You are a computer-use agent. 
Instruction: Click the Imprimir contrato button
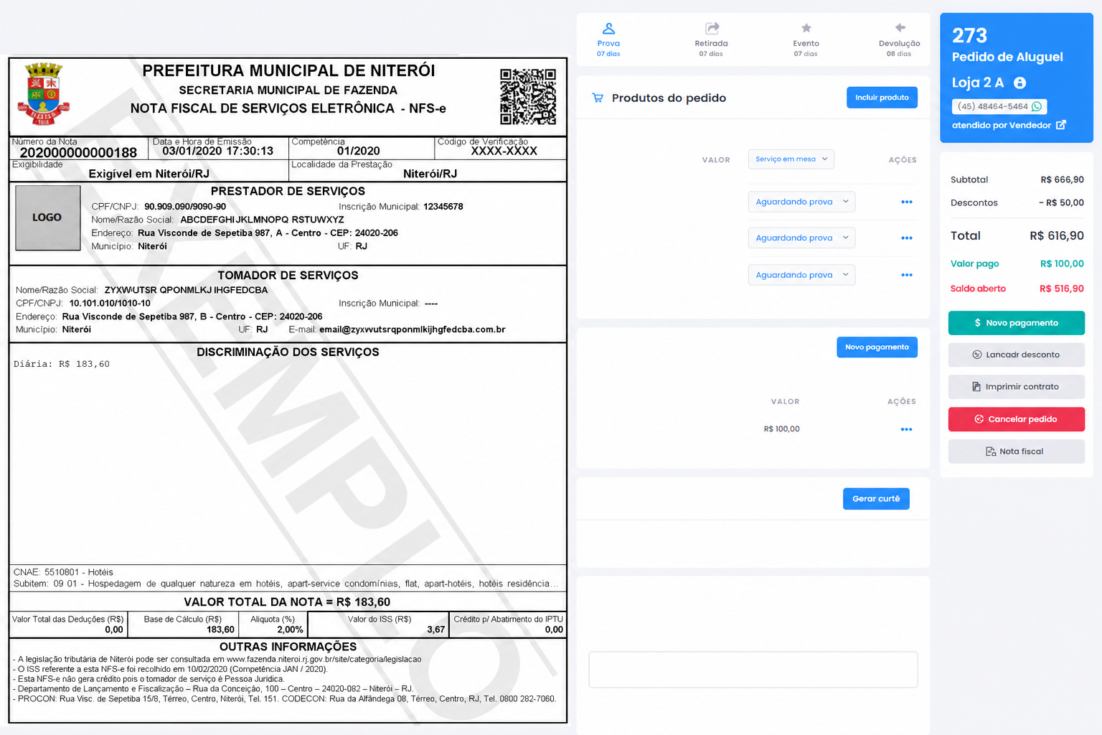click(1017, 387)
